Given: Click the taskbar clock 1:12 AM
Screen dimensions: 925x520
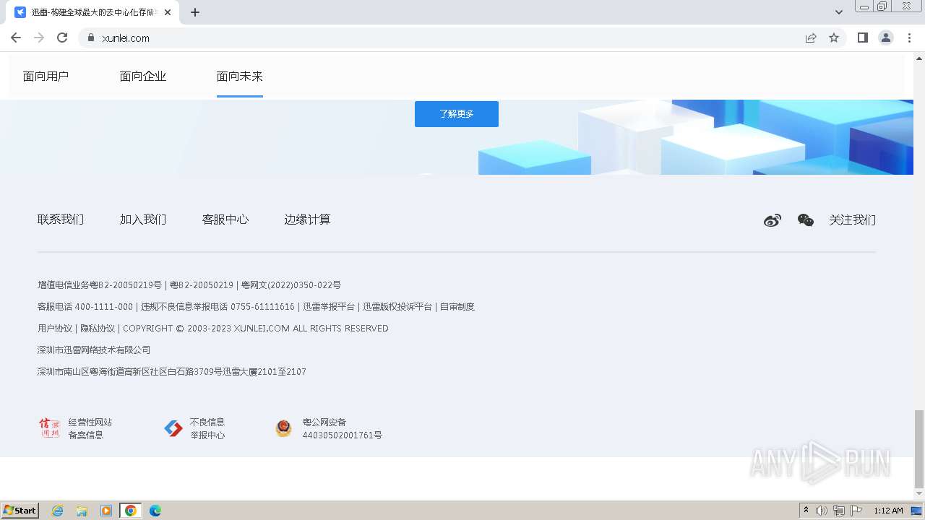Looking at the screenshot, I should tap(888, 511).
